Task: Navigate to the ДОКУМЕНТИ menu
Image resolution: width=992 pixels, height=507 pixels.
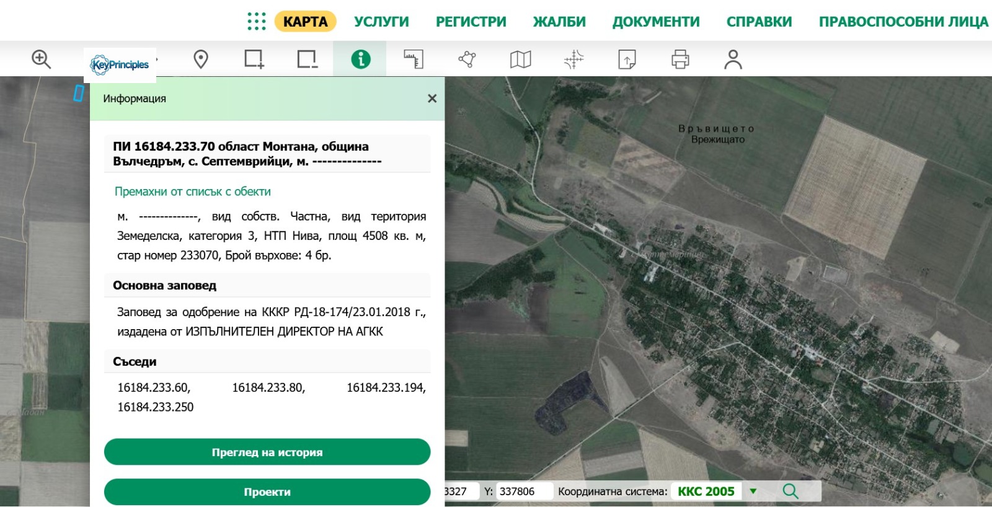Action: [x=656, y=22]
